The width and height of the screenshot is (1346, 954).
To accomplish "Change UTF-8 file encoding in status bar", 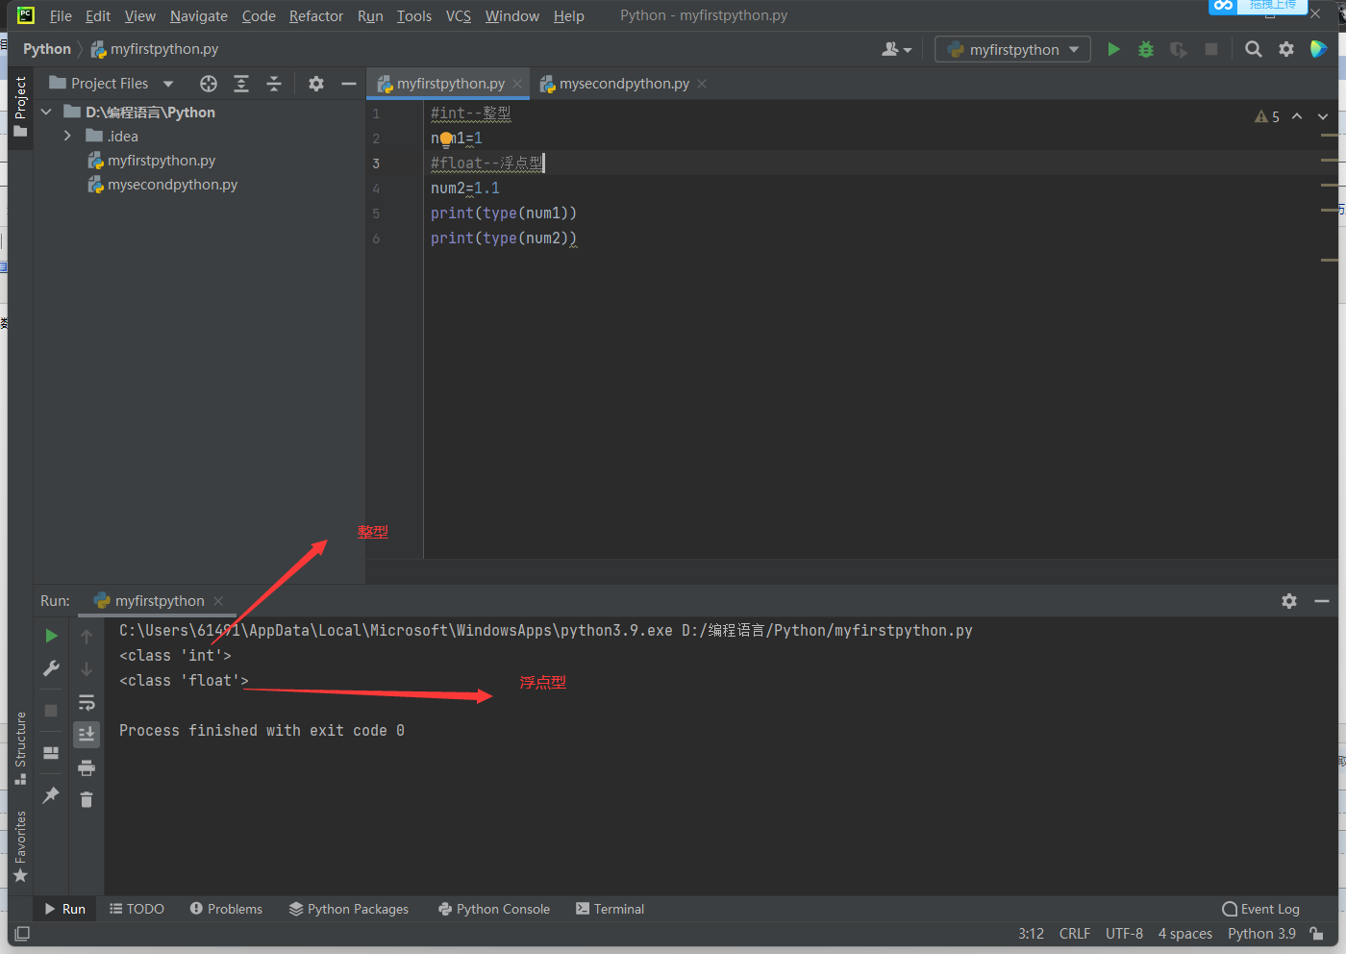I will [1124, 934].
